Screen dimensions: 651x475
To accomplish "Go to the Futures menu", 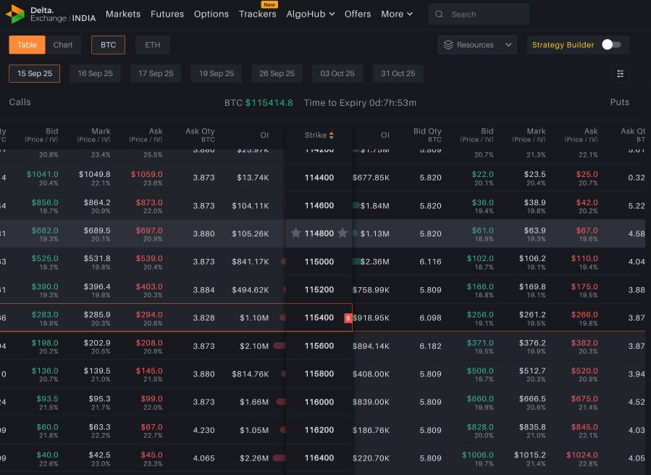I will (167, 14).
